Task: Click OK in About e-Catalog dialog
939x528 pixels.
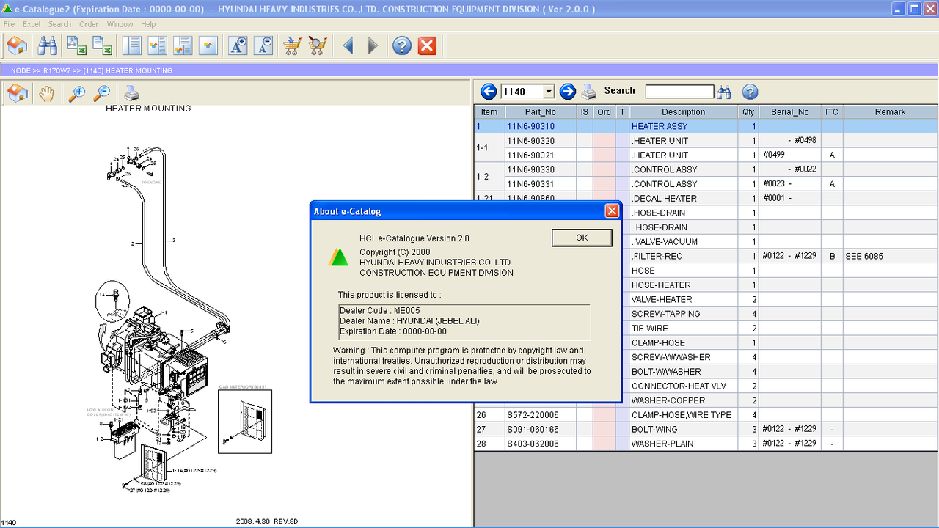Action: pyautogui.click(x=582, y=238)
